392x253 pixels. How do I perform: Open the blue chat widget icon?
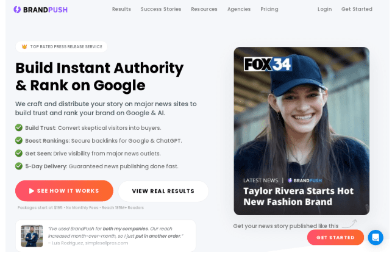coord(376,238)
